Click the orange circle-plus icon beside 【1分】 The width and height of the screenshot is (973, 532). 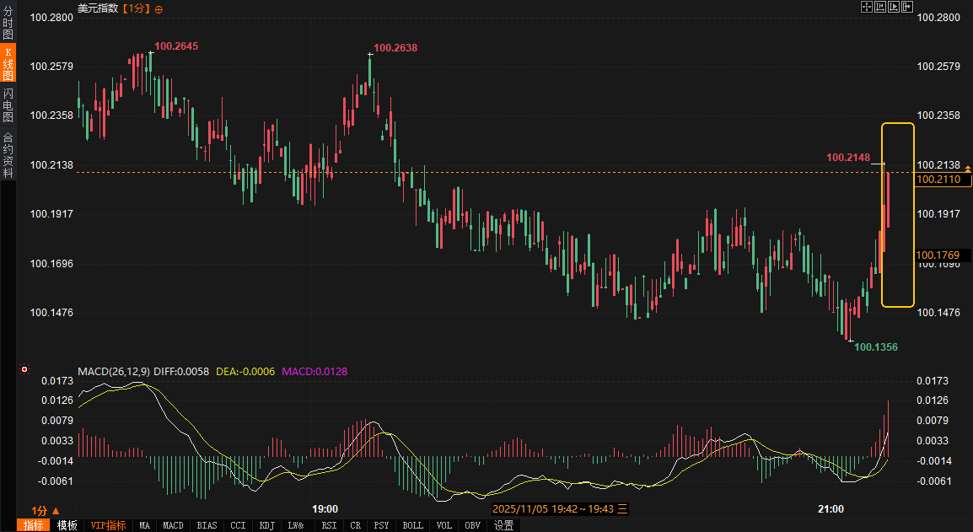point(159,8)
